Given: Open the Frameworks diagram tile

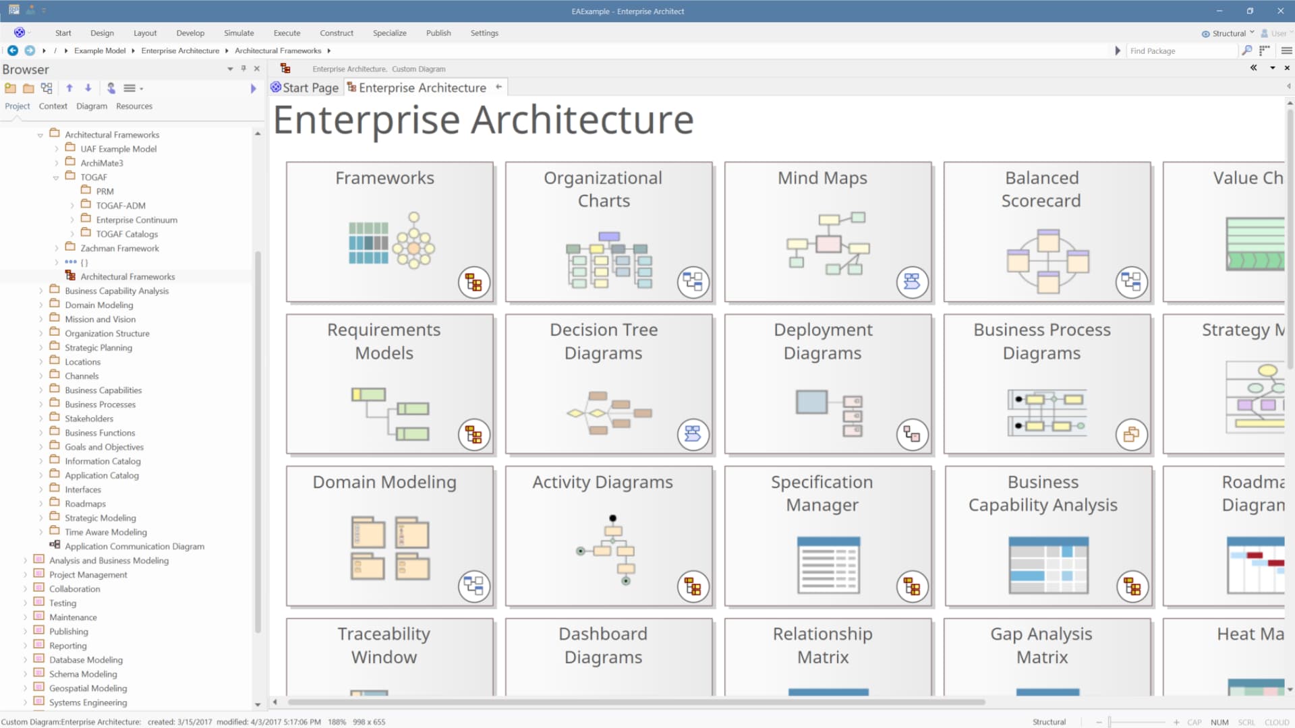Looking at the screenshot, I should tap(390, 232).
